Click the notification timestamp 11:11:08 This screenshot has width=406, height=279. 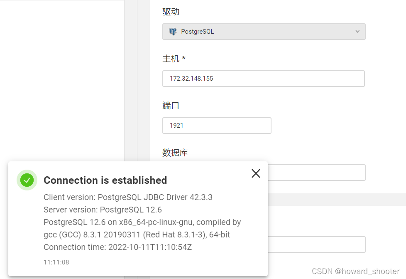pyautogui.click(x=56, y=262)
